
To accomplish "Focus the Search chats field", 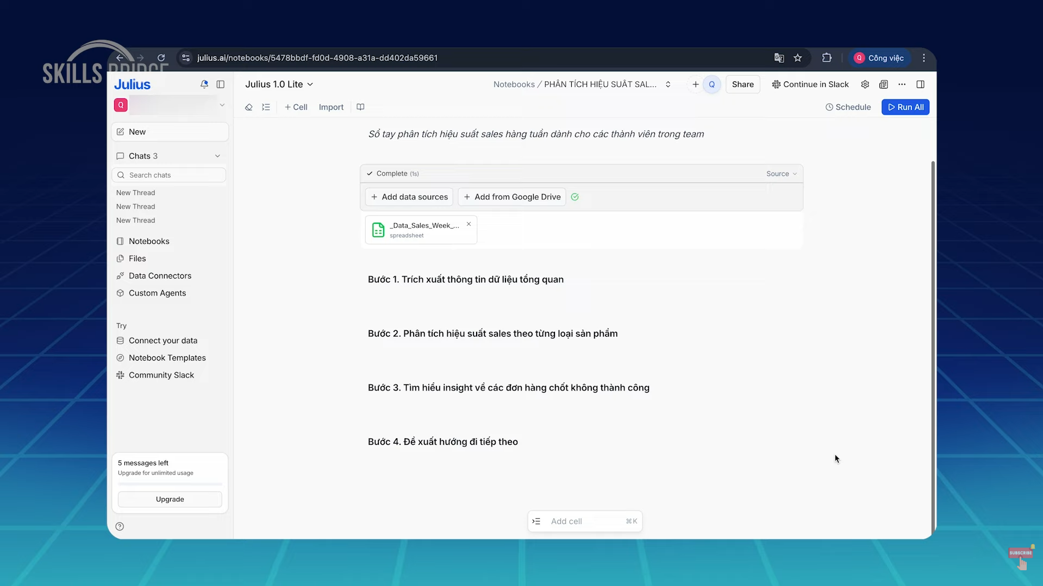I will [x=170, y=175].
